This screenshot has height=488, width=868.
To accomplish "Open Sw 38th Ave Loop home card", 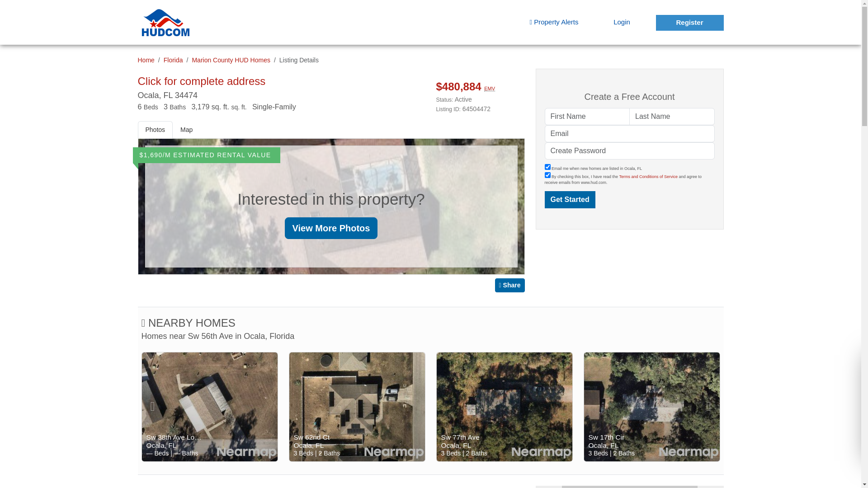I will coord(210,407).
